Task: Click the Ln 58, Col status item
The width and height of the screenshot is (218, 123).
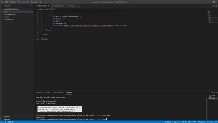Action: pos(169,122)
